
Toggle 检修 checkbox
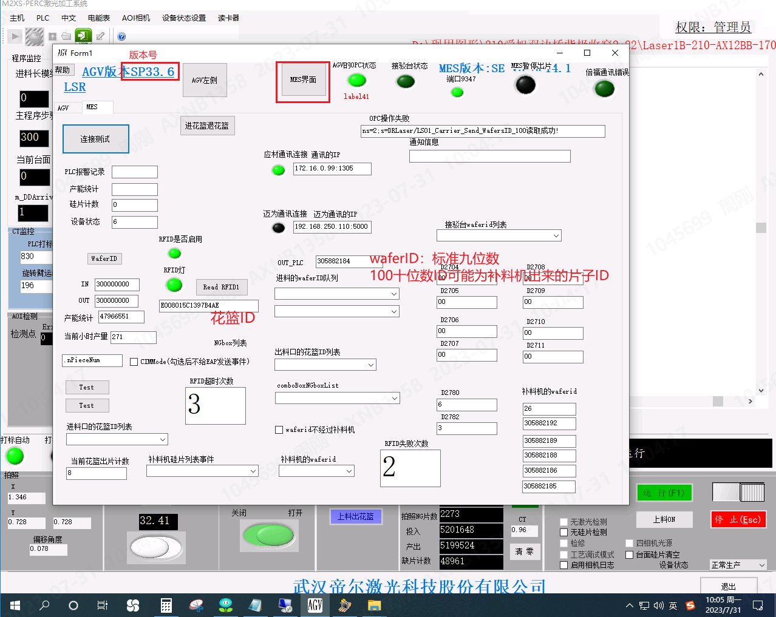tap(563, 543)
